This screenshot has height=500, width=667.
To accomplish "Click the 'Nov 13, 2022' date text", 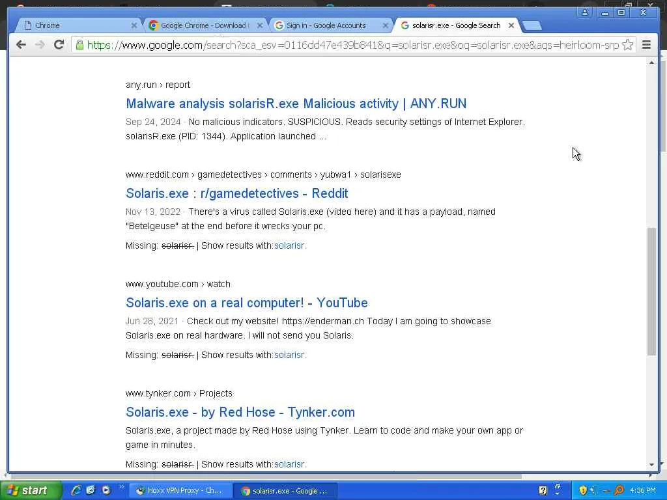I will (x=153, y=212).
